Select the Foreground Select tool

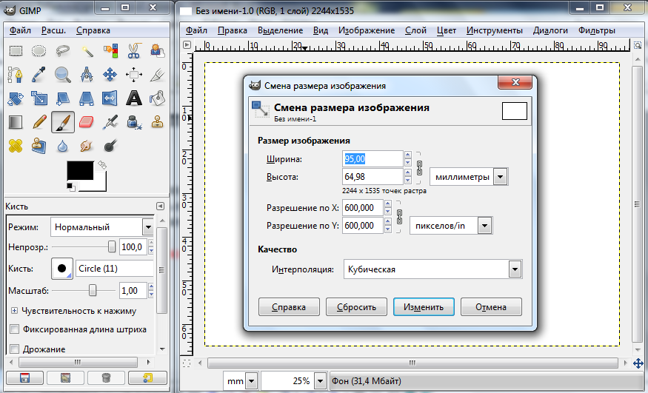158,51
